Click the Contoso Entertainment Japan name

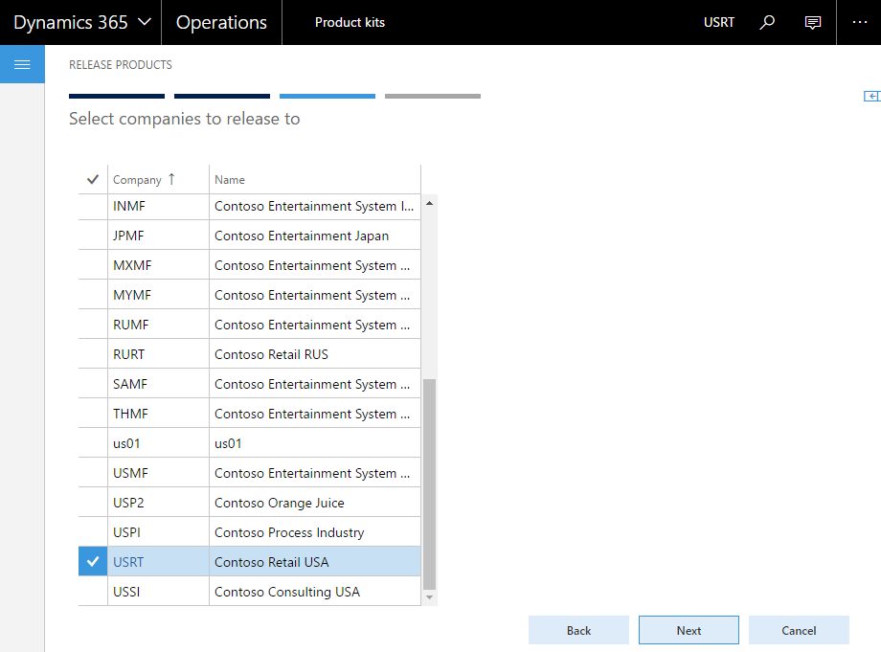[301, 236]
